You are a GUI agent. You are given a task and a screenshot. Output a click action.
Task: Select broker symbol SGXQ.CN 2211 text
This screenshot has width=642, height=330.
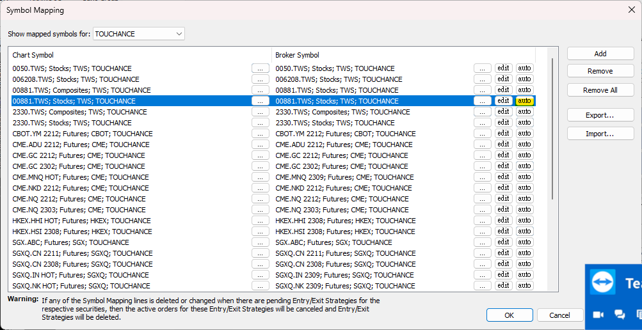[346, 253]
